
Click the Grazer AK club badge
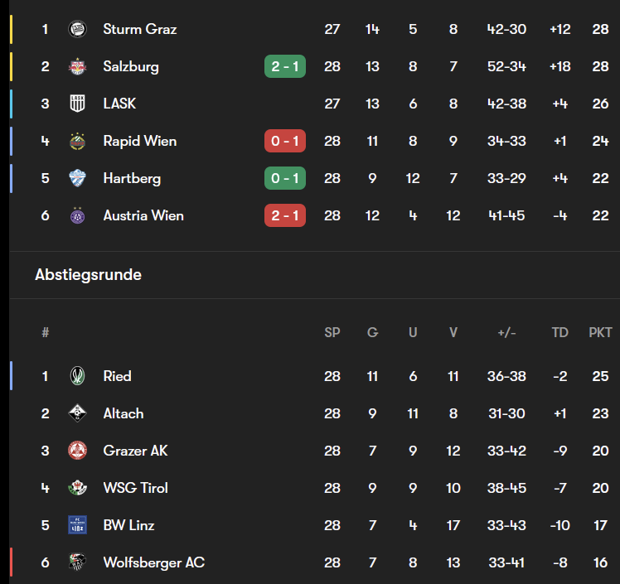click(77, 451)
